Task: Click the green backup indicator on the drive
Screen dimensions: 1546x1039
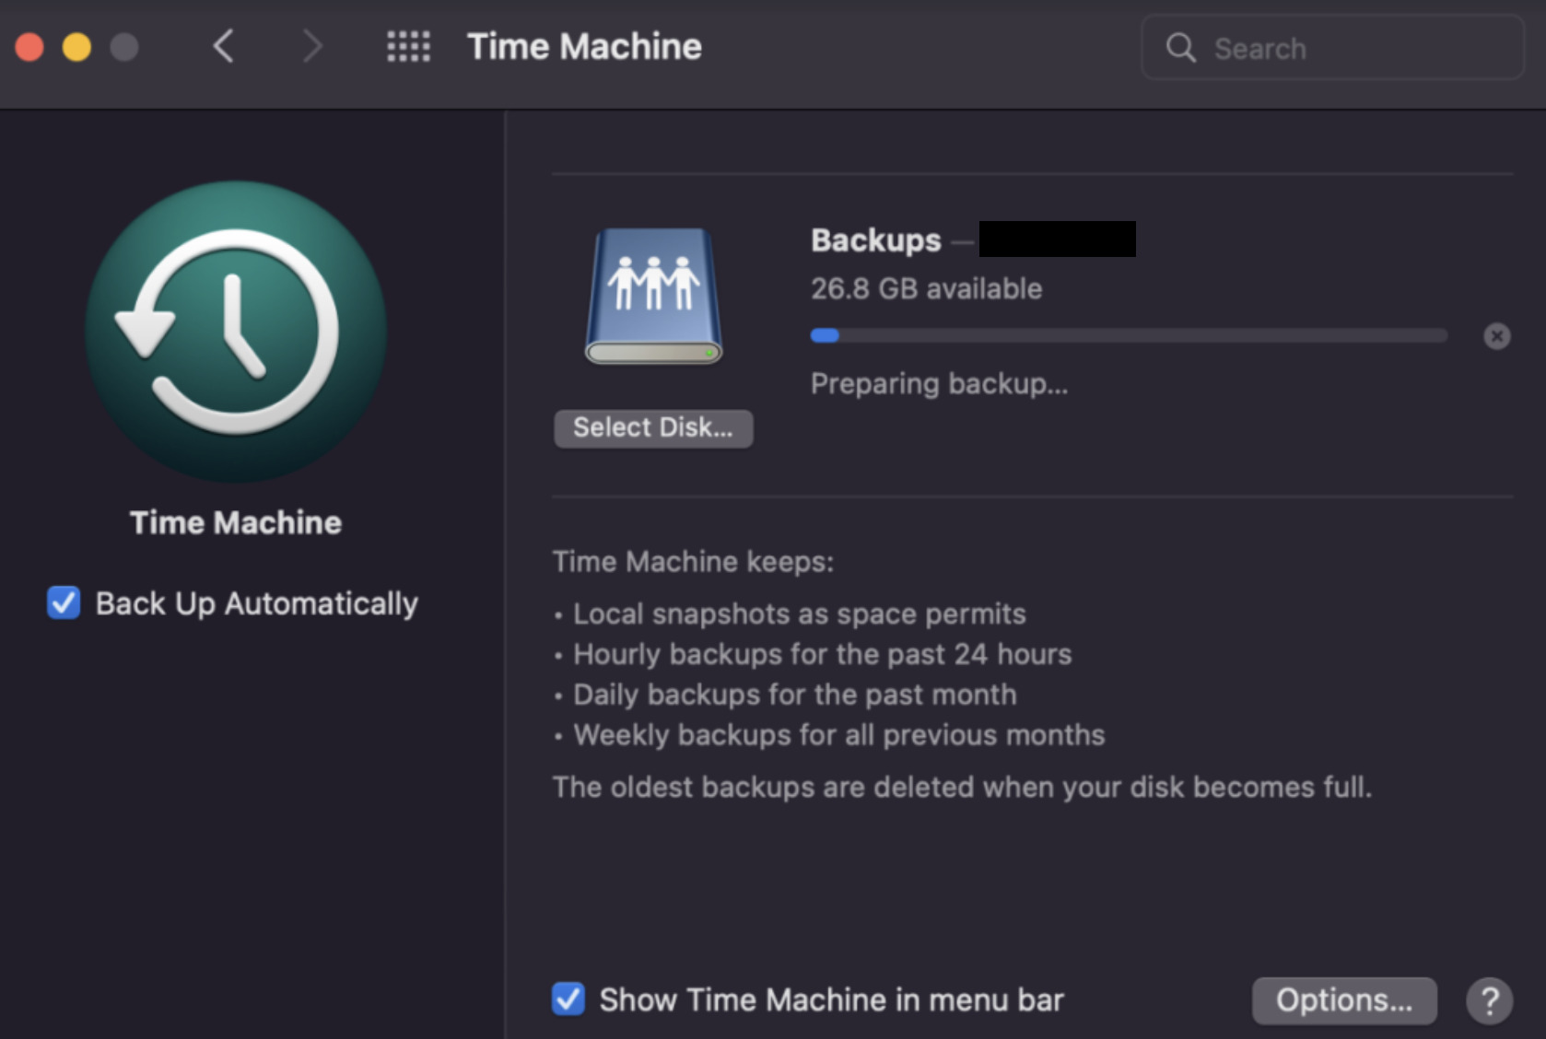Action: point(708,352)
